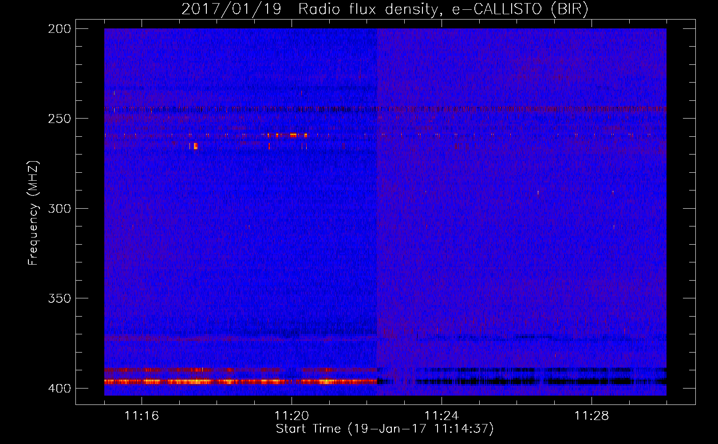
Task: Click the 200 frequency tick label
Action: [x=59, y=29]
